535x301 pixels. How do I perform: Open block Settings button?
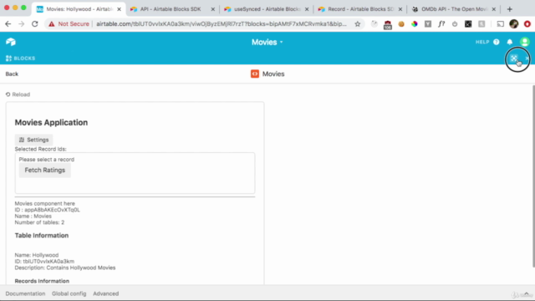[x=33, y=140]
